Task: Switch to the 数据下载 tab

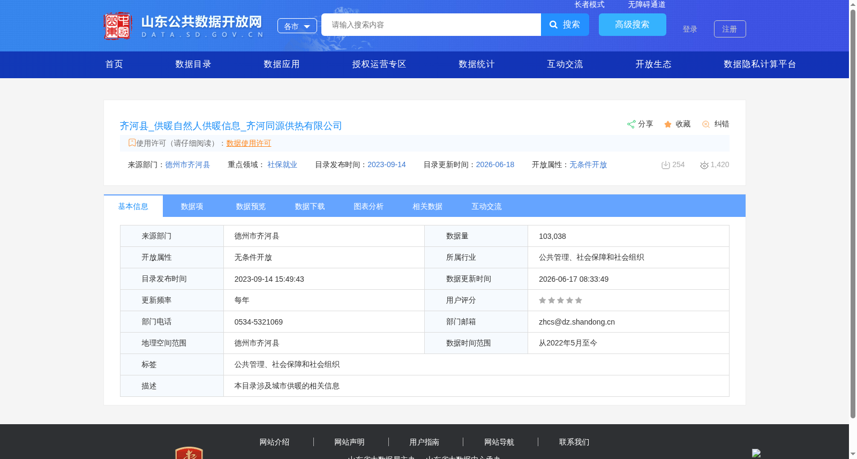Action: click(310, 206)
